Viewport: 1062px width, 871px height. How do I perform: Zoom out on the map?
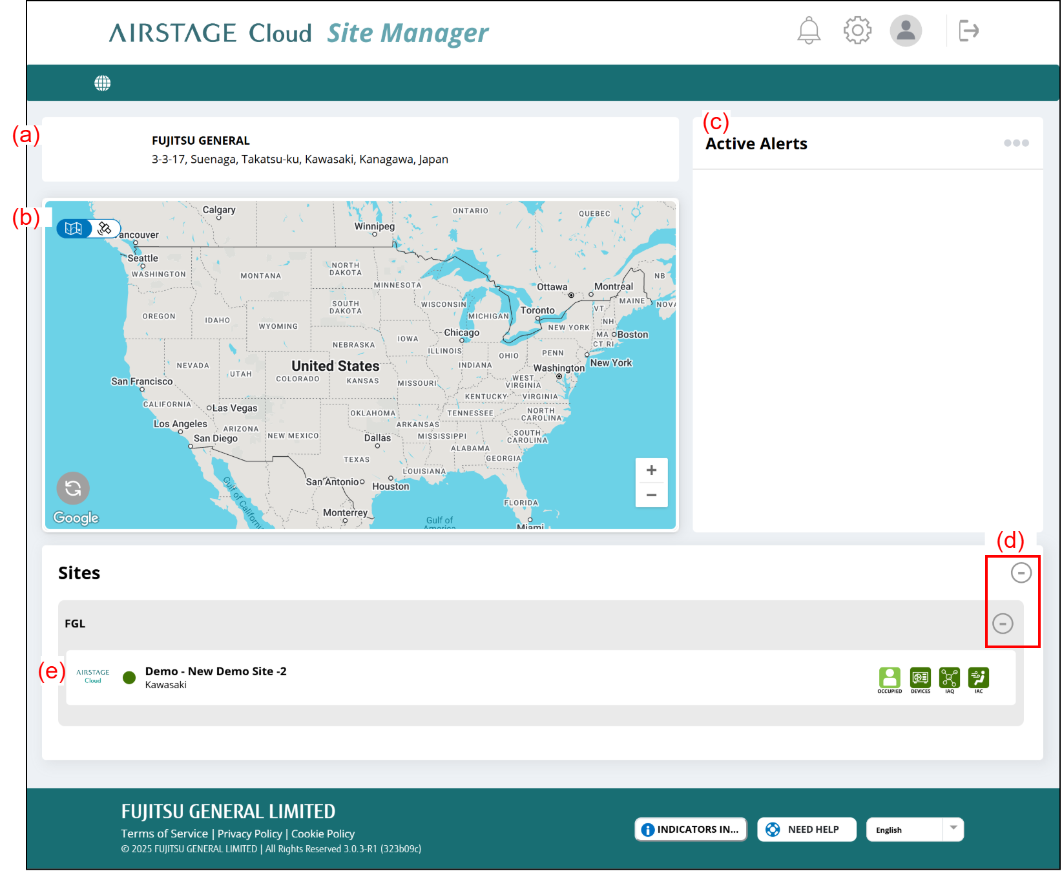coord(651,495)
